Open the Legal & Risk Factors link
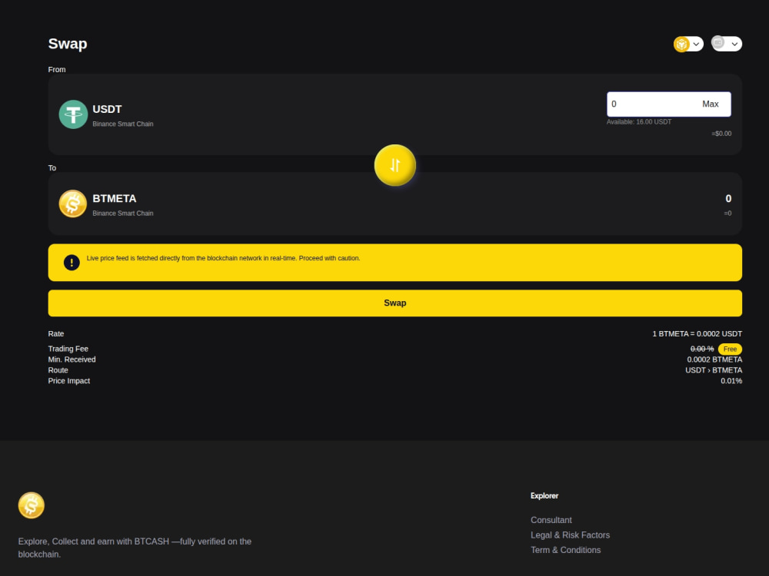Viewport: 769px width, 576px height. coord(570,535)
